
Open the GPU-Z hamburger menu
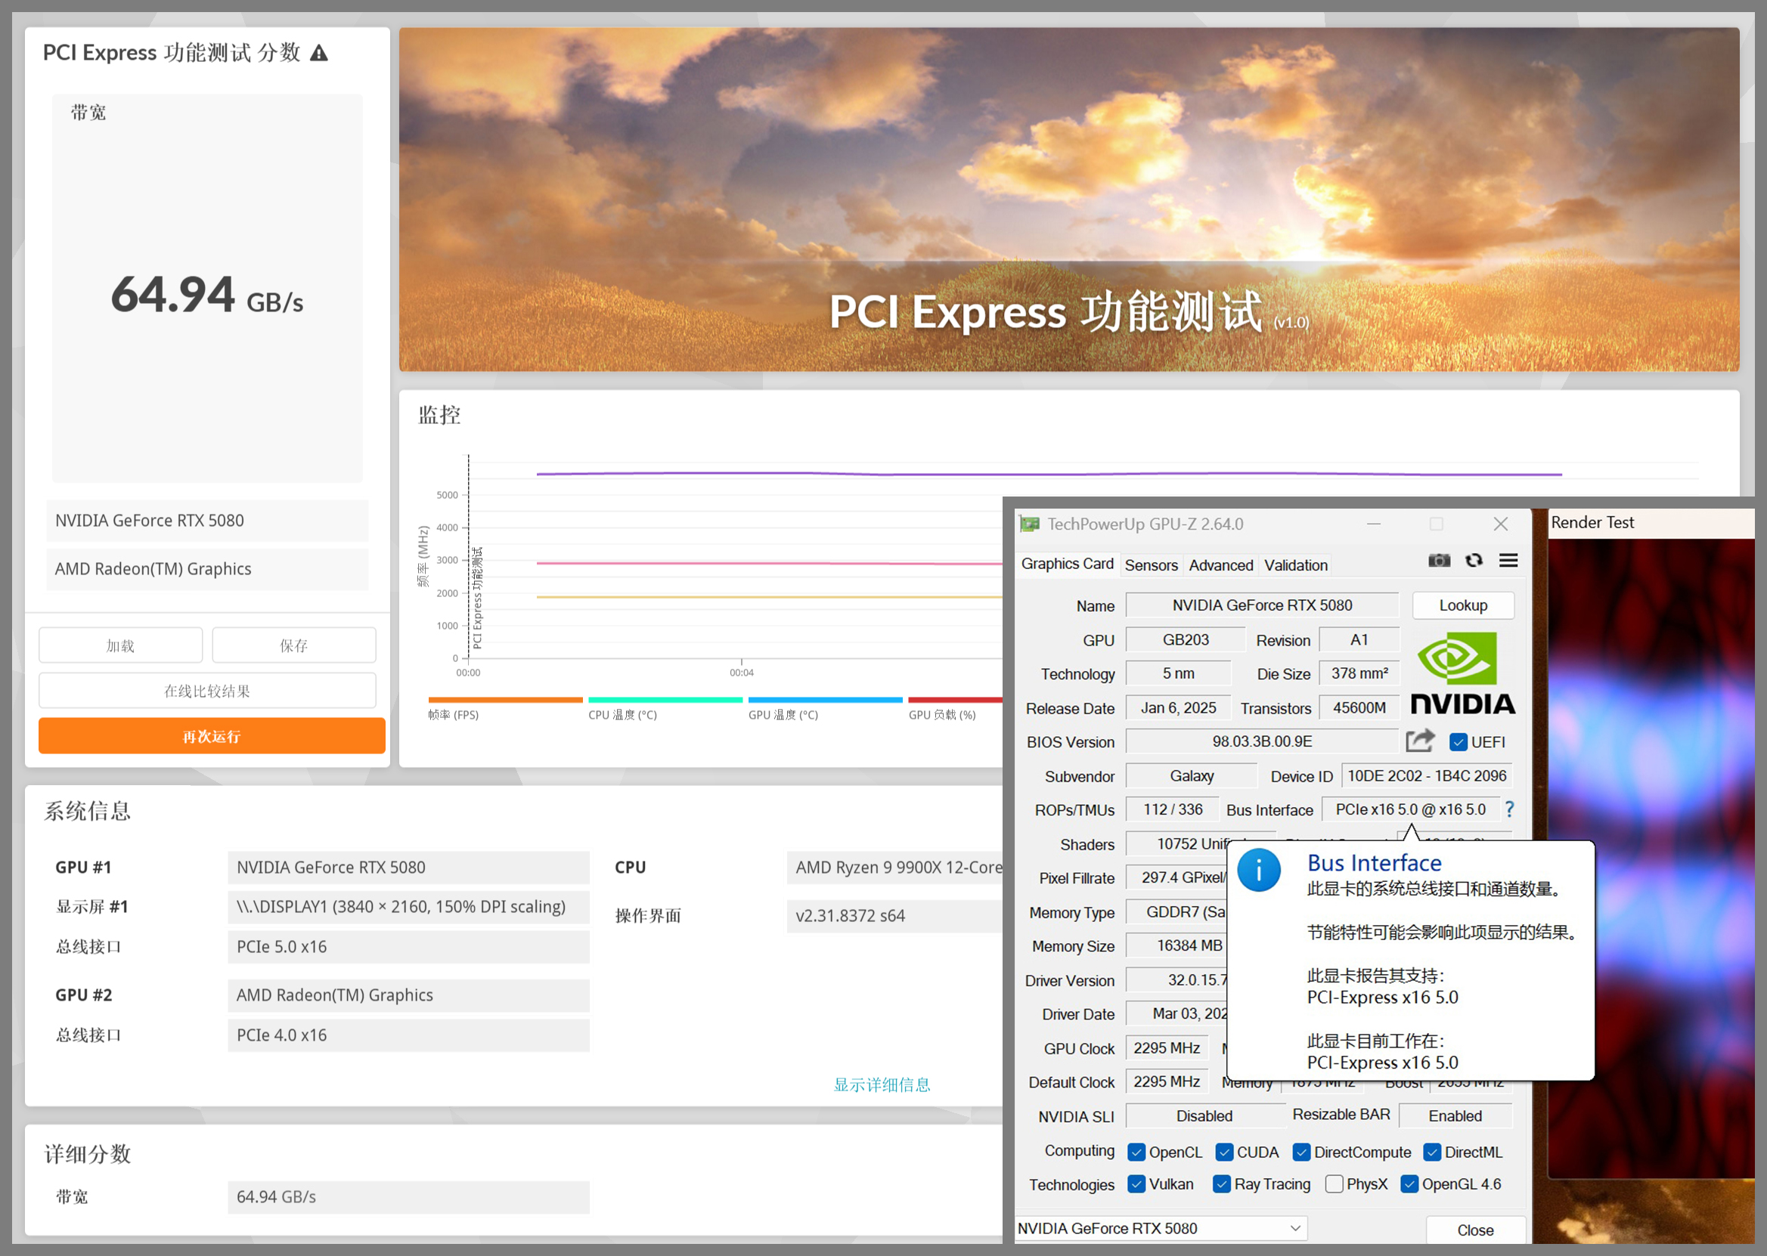pos(1508,560)
